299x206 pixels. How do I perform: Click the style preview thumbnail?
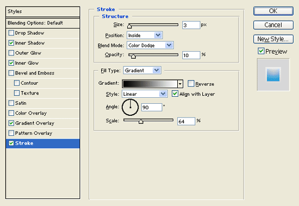coord(273,74)
